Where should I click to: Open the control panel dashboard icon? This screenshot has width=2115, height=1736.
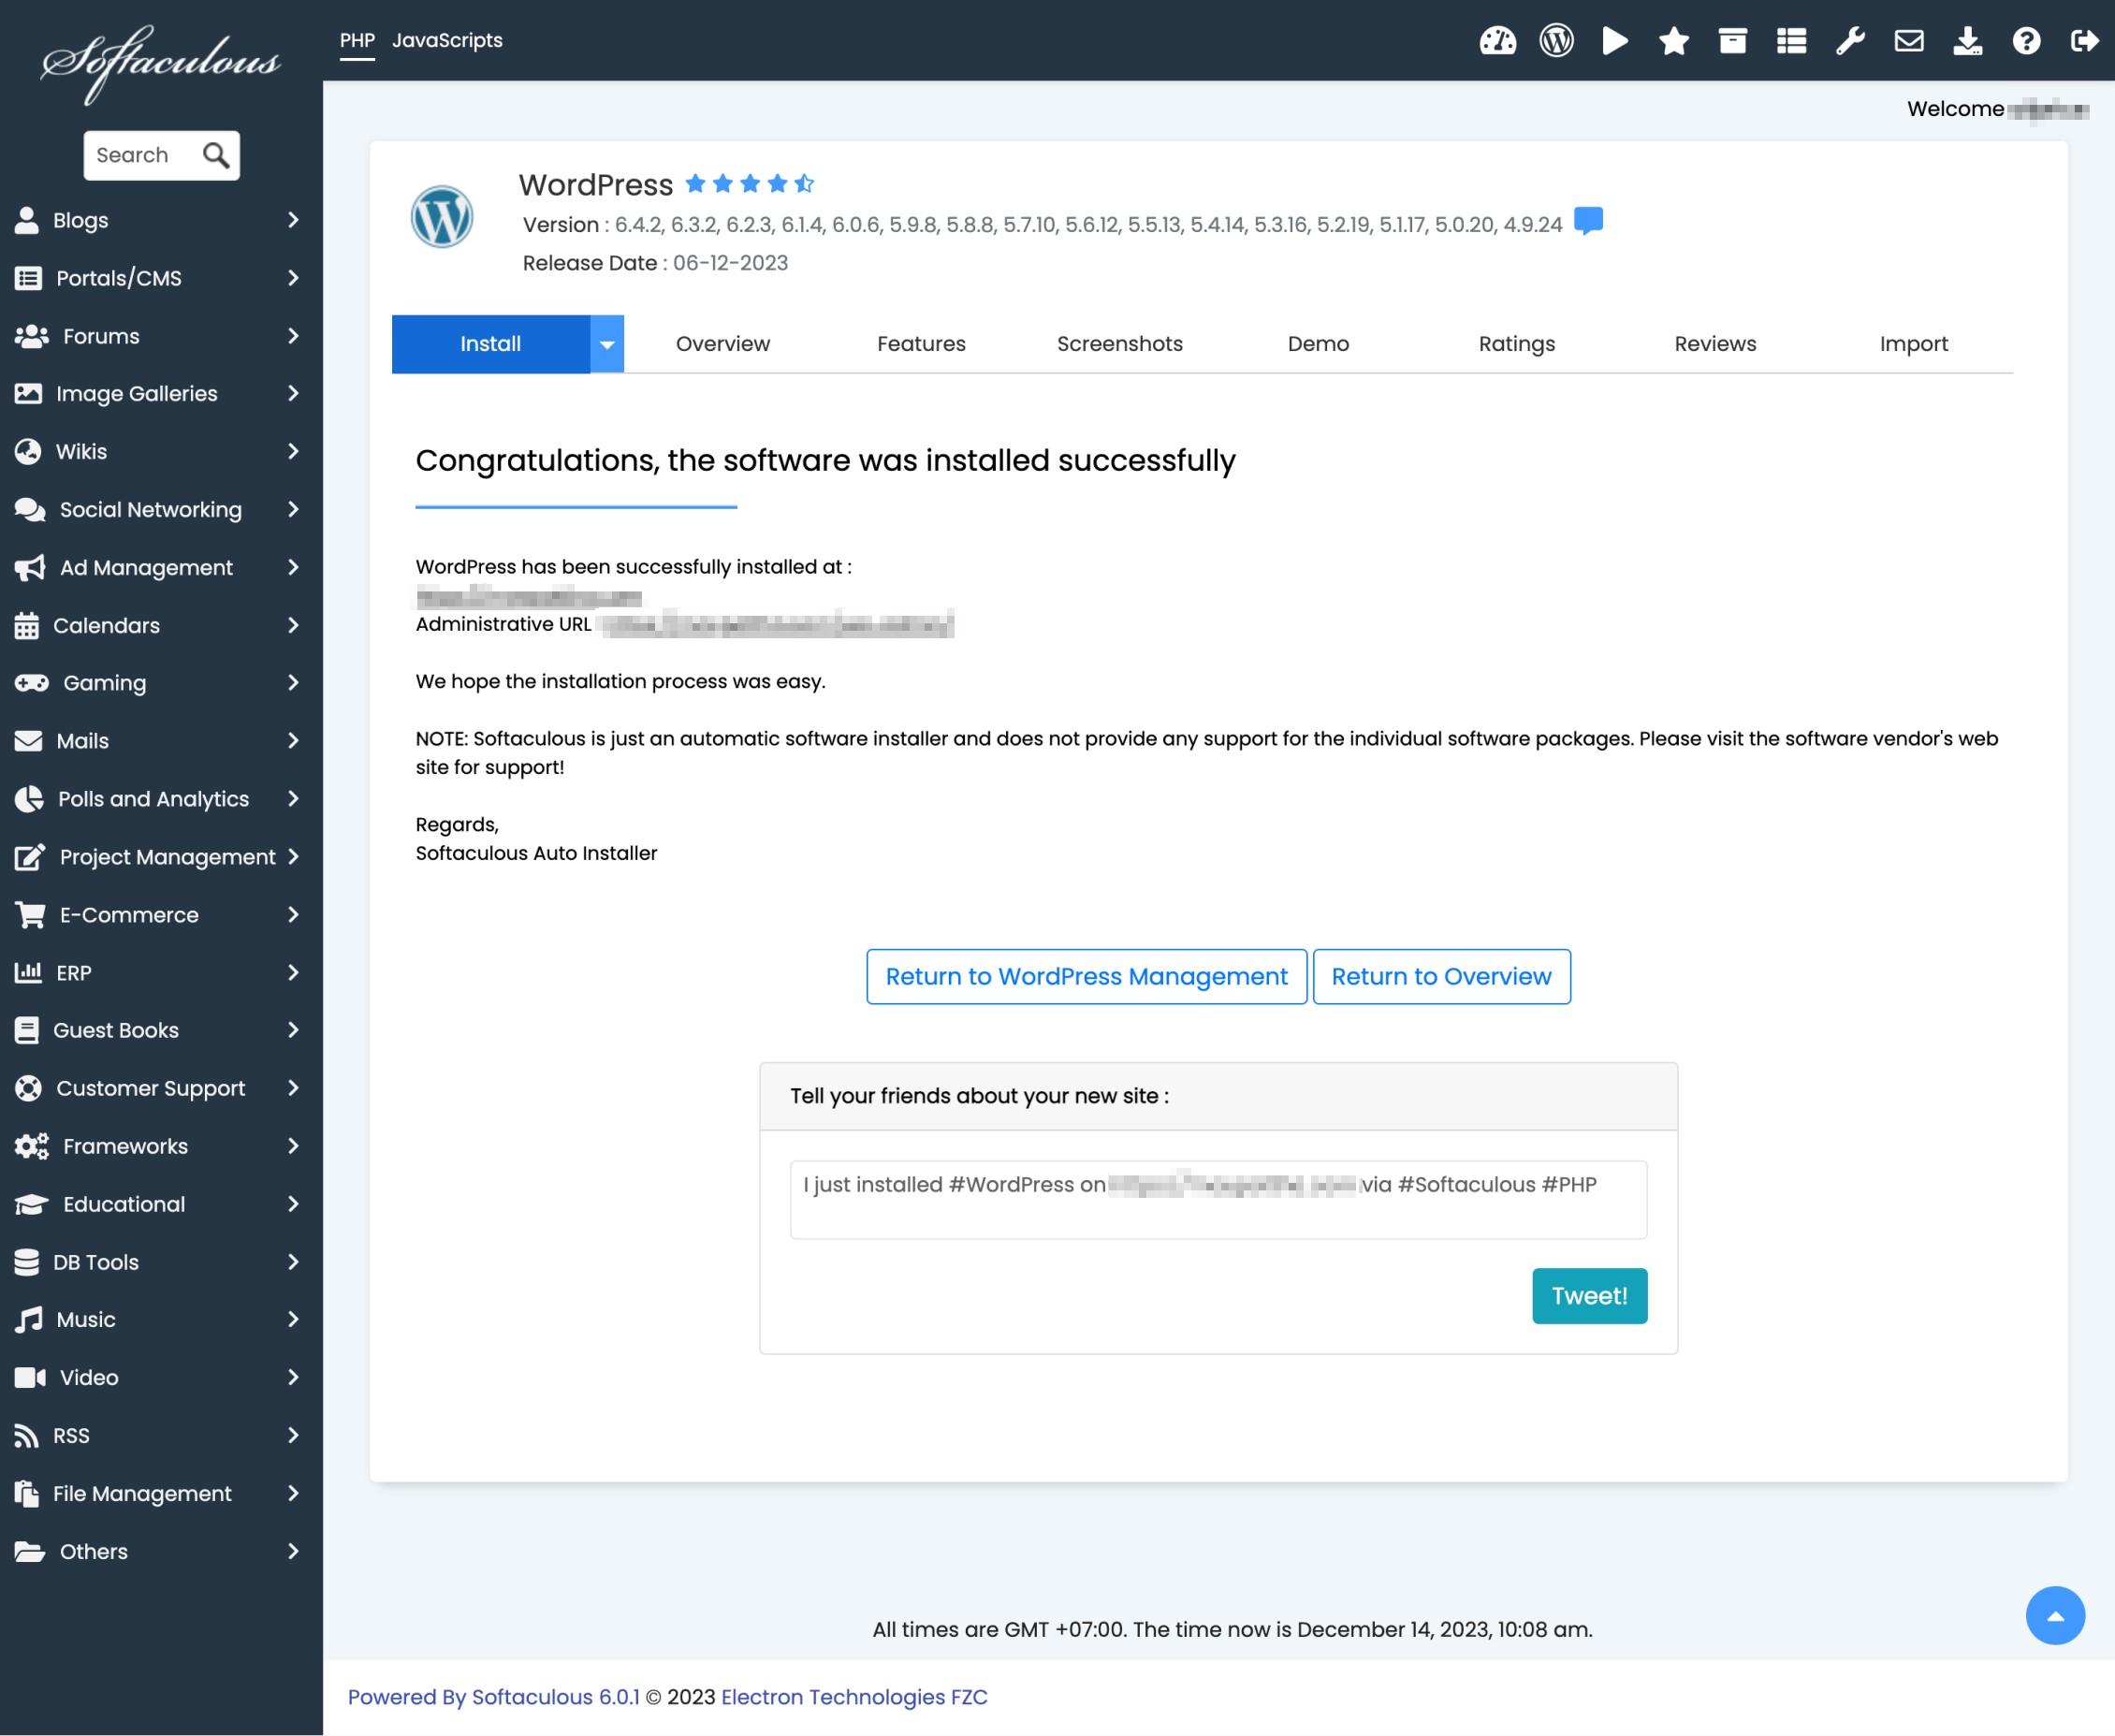point(1497,41)
